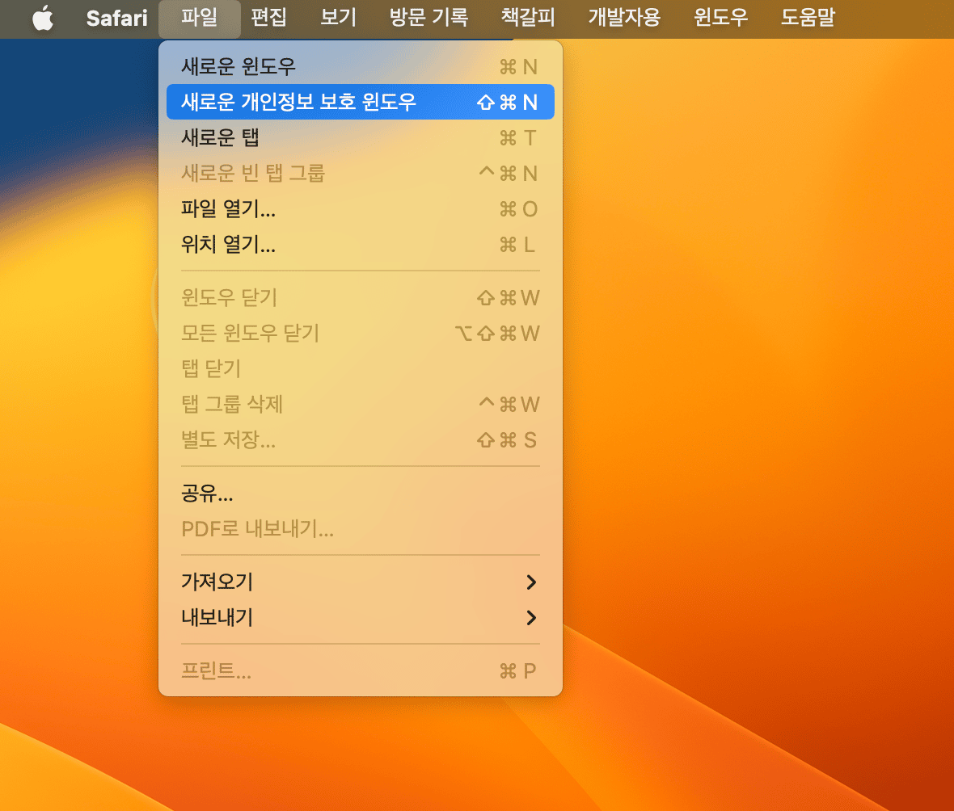Open the 방문 기록 menu
Screen dimensions: 954x811
tap(429, 19)
